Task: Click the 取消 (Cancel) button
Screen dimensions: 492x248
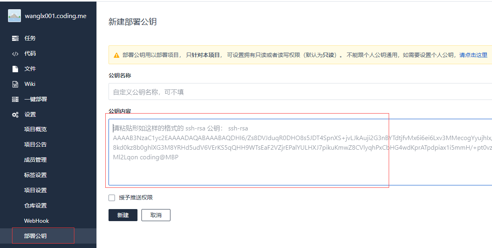Action: (x=156, y=215)
